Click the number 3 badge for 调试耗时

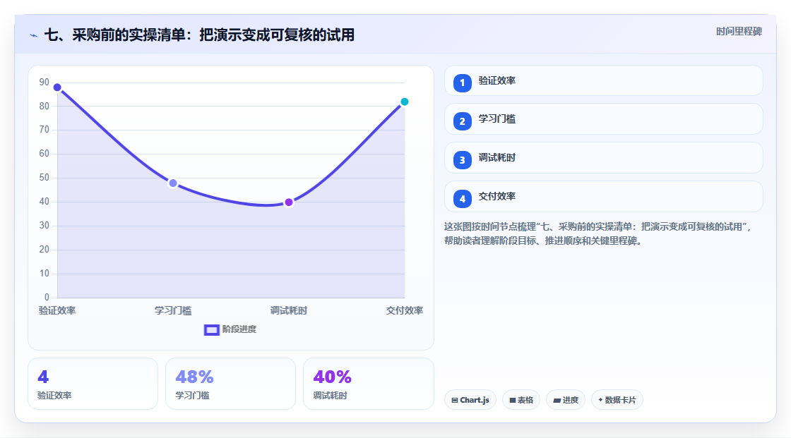462,160
